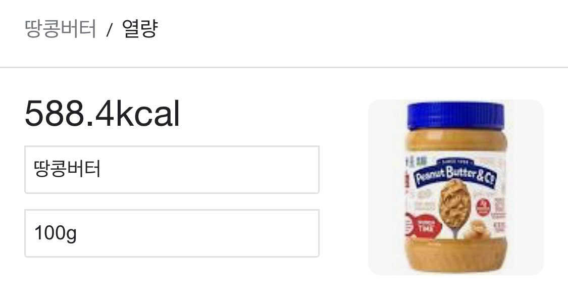Click the 588.4kcal calorie result
This screenshot has width=568, height=299.
click(x=102, y=114)
